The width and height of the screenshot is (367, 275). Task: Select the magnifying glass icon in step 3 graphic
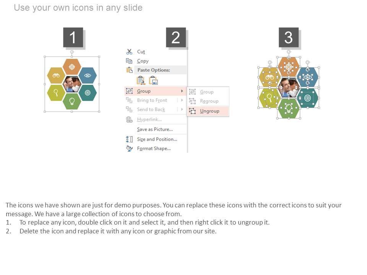click(270, 97)
